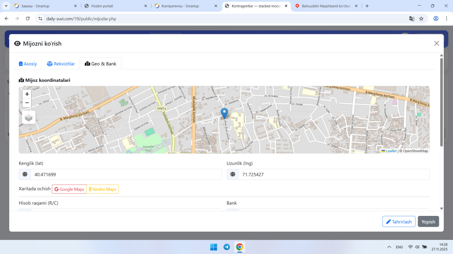Open the map layers control

(29, 117)
